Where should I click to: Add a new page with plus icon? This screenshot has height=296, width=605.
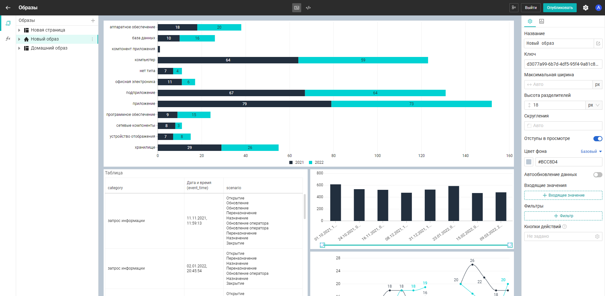click(93, 21)
